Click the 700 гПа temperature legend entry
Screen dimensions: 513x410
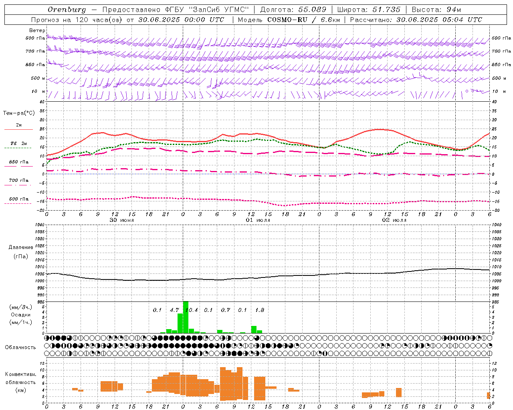[18, 181]
